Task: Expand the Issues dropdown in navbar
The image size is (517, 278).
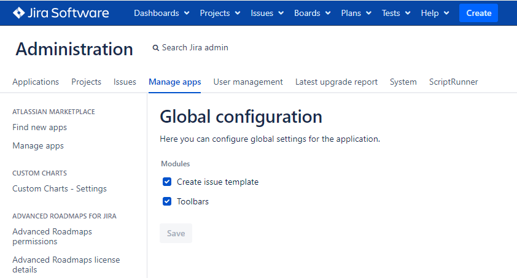Action: click(267, 13)
